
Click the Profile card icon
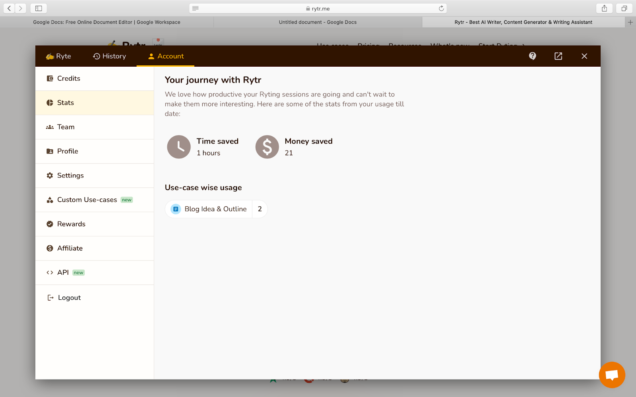click(x=50, y=151)
